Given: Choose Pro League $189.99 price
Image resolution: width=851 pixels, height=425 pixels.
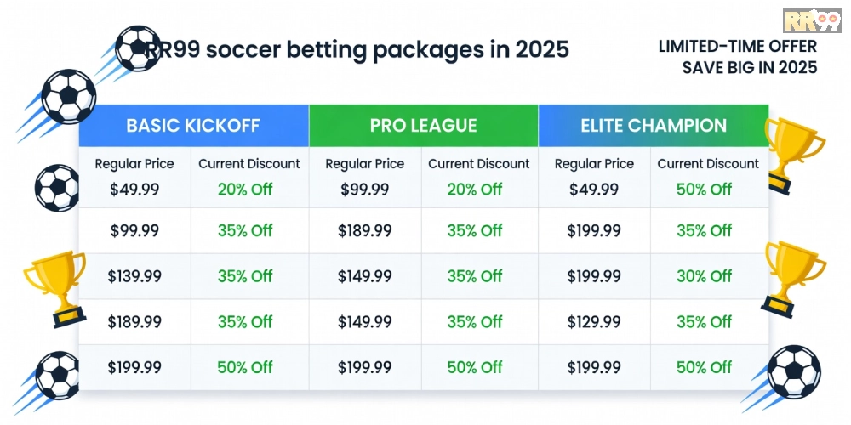Looking at the screenshot, I should (x=364, y=230).
